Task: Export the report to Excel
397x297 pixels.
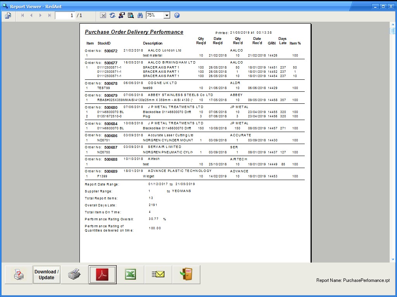Action: click(130, 275)
